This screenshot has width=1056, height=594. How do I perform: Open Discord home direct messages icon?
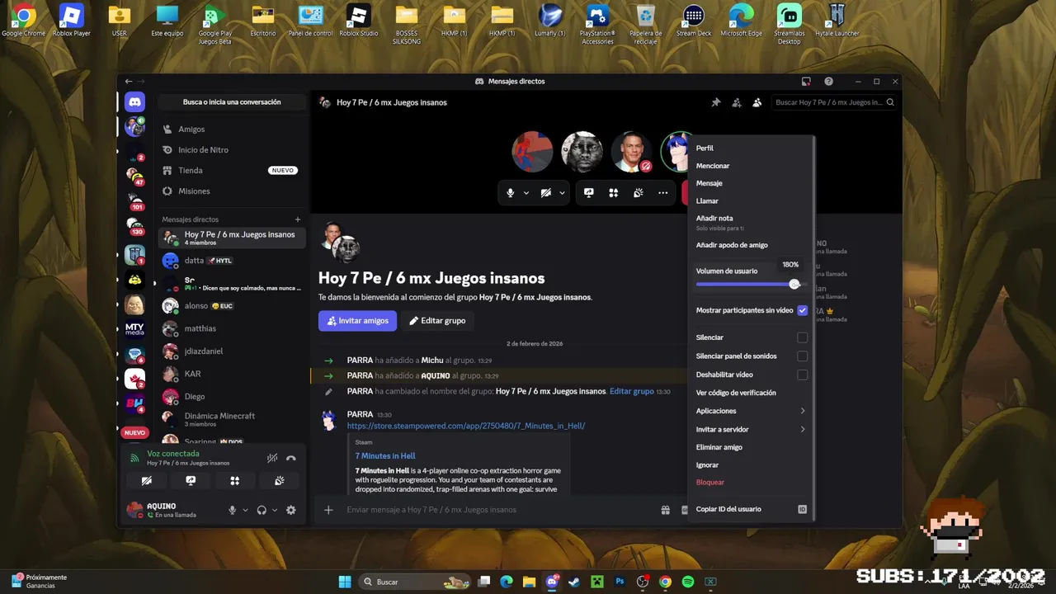134,102
